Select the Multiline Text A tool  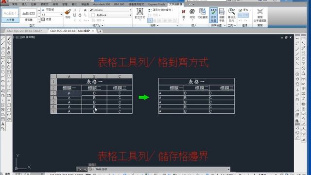coord(3,124)
